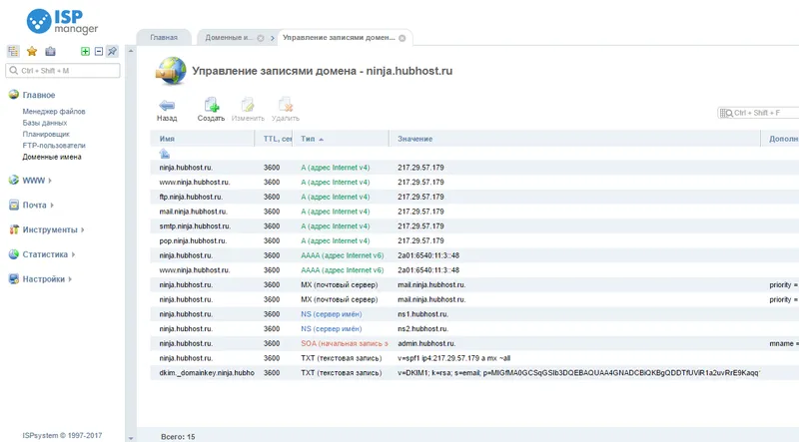Sort by the TTL column header
The height and width of the screenshot is (442, 799).
click(x=274, y=139)
